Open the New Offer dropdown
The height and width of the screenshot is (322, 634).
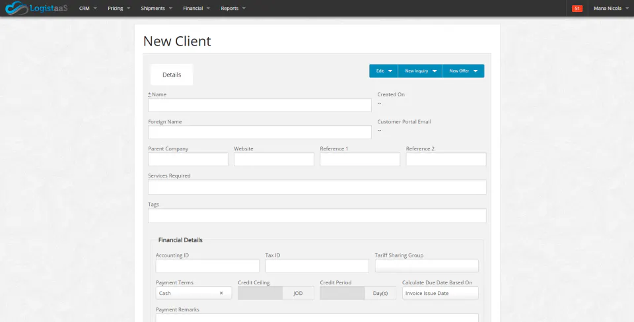[464, 71]
